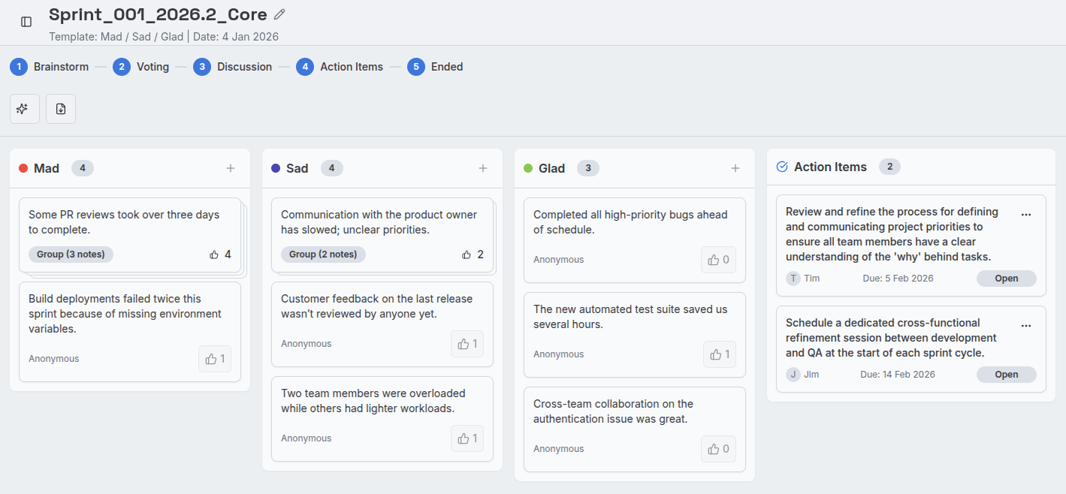Expand the Group (3 notes) stack
The height and width of the screenshot is (494, 1066).
tap(71, 255)
